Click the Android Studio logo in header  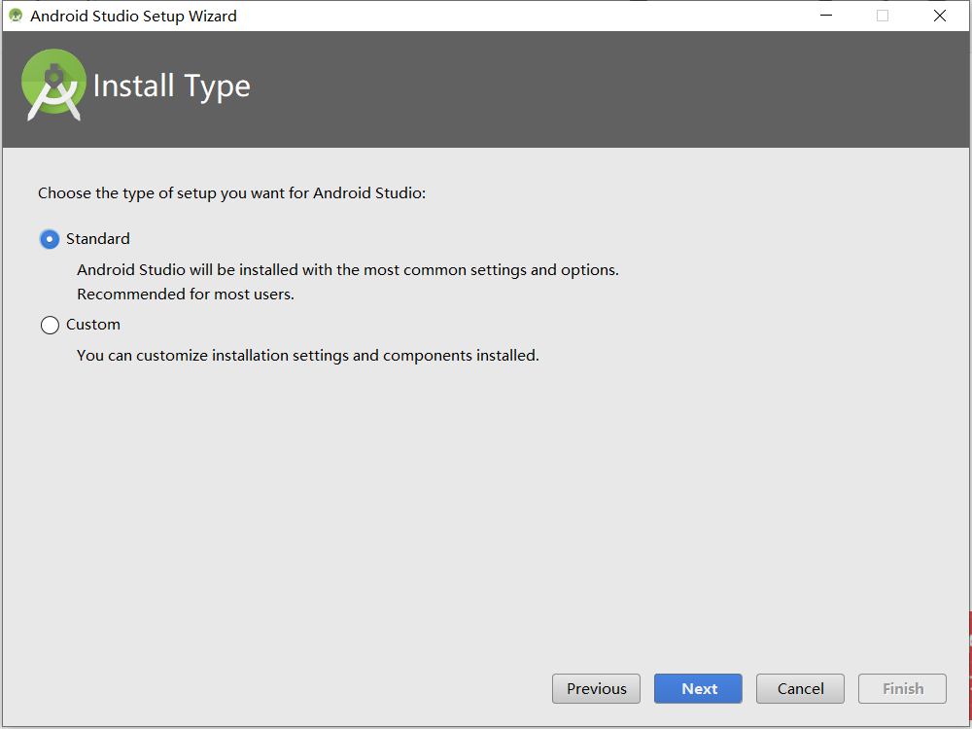(53, 85)
